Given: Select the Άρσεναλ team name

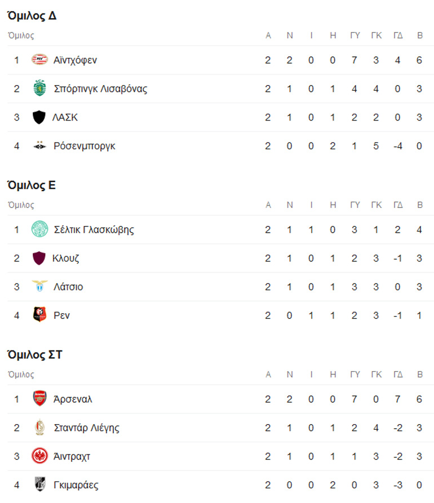Looking at the screenshot, I should 73,399.
